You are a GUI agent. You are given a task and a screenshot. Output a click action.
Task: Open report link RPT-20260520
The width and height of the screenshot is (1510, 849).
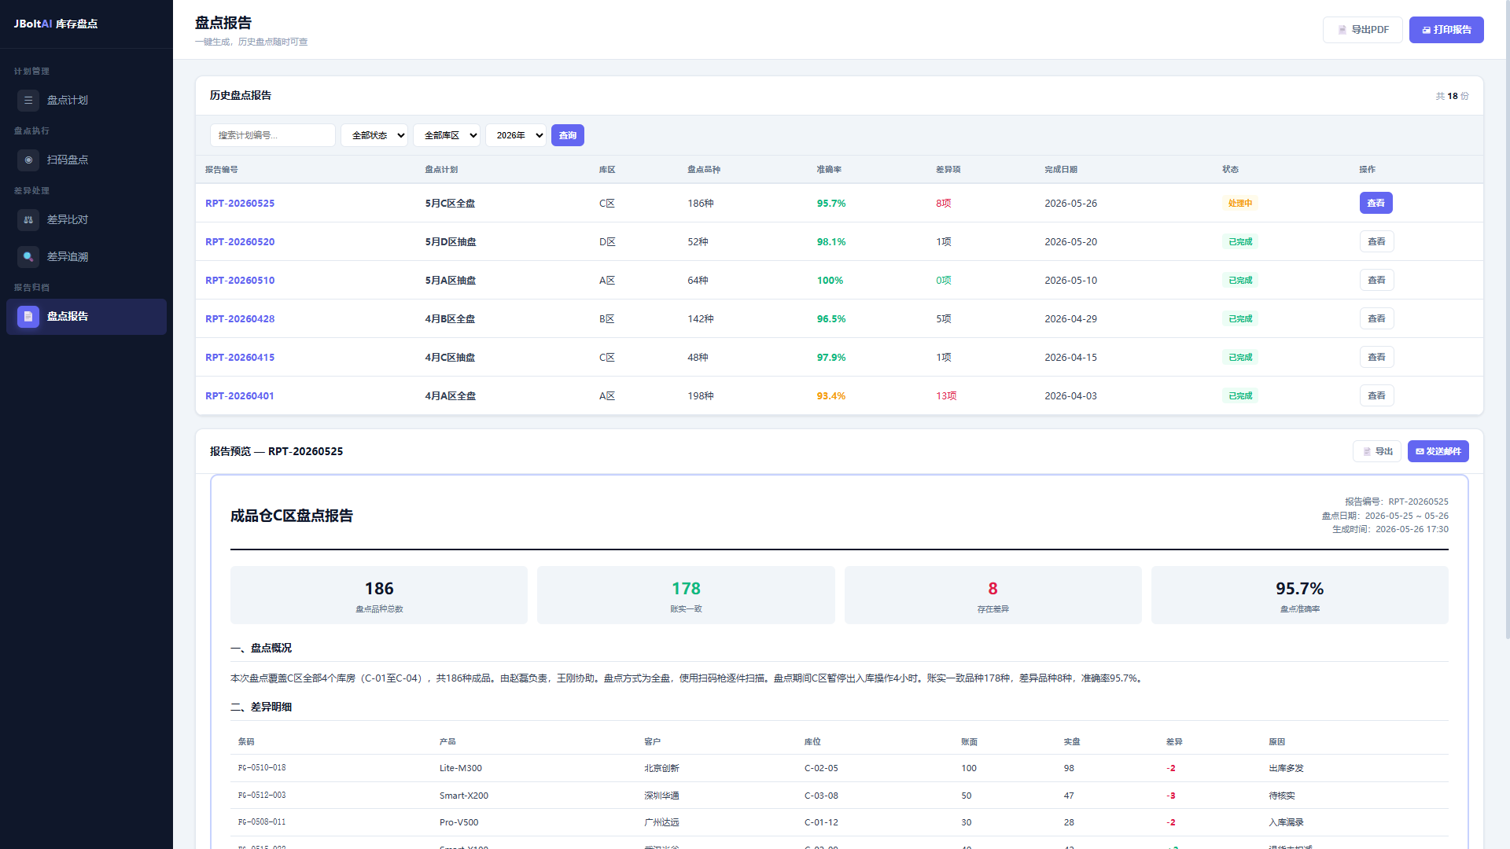(x=240, y=242)
